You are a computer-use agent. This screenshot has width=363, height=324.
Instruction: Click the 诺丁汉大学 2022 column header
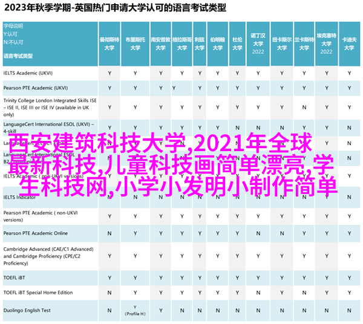[258, 44]
